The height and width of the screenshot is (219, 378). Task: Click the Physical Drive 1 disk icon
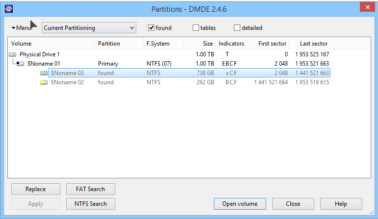[13, 55]
